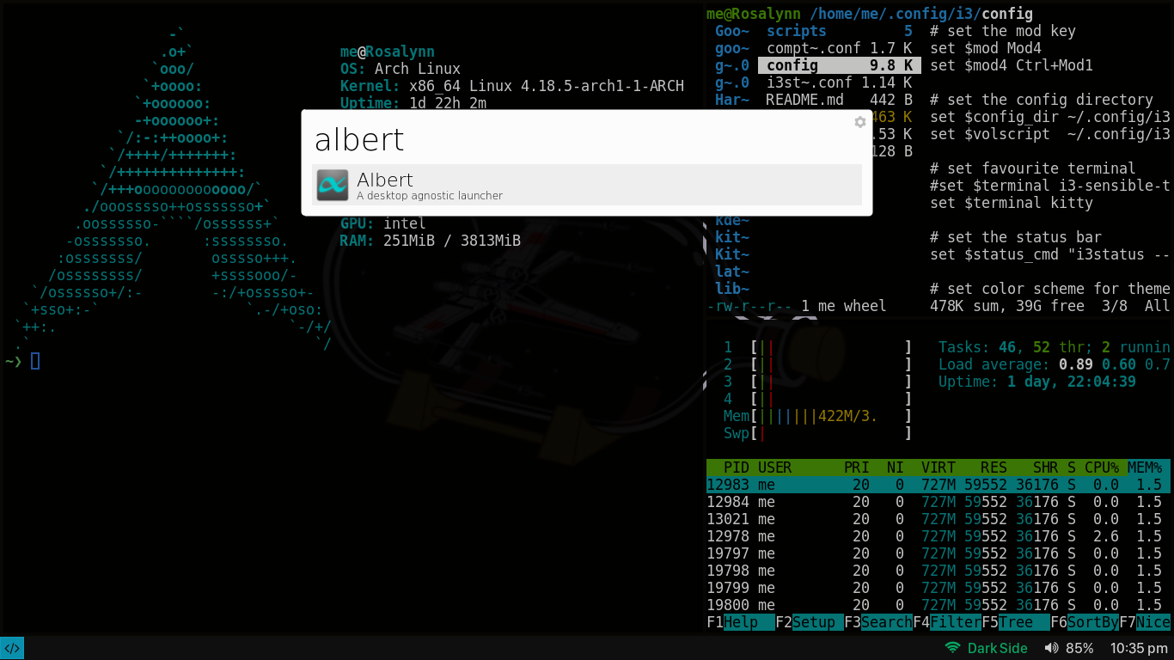Sort htop by MEM% column header
Viewport: 1174px width, 660px height.
point(1145,467)
